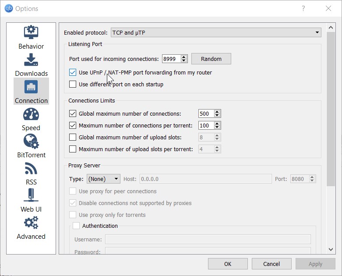The image size is (342, 276).
Task: Increase global maximum connections value
Action: (x=217, y=111)
